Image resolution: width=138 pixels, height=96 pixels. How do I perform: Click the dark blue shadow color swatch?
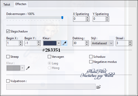click(x=50, y=43)
